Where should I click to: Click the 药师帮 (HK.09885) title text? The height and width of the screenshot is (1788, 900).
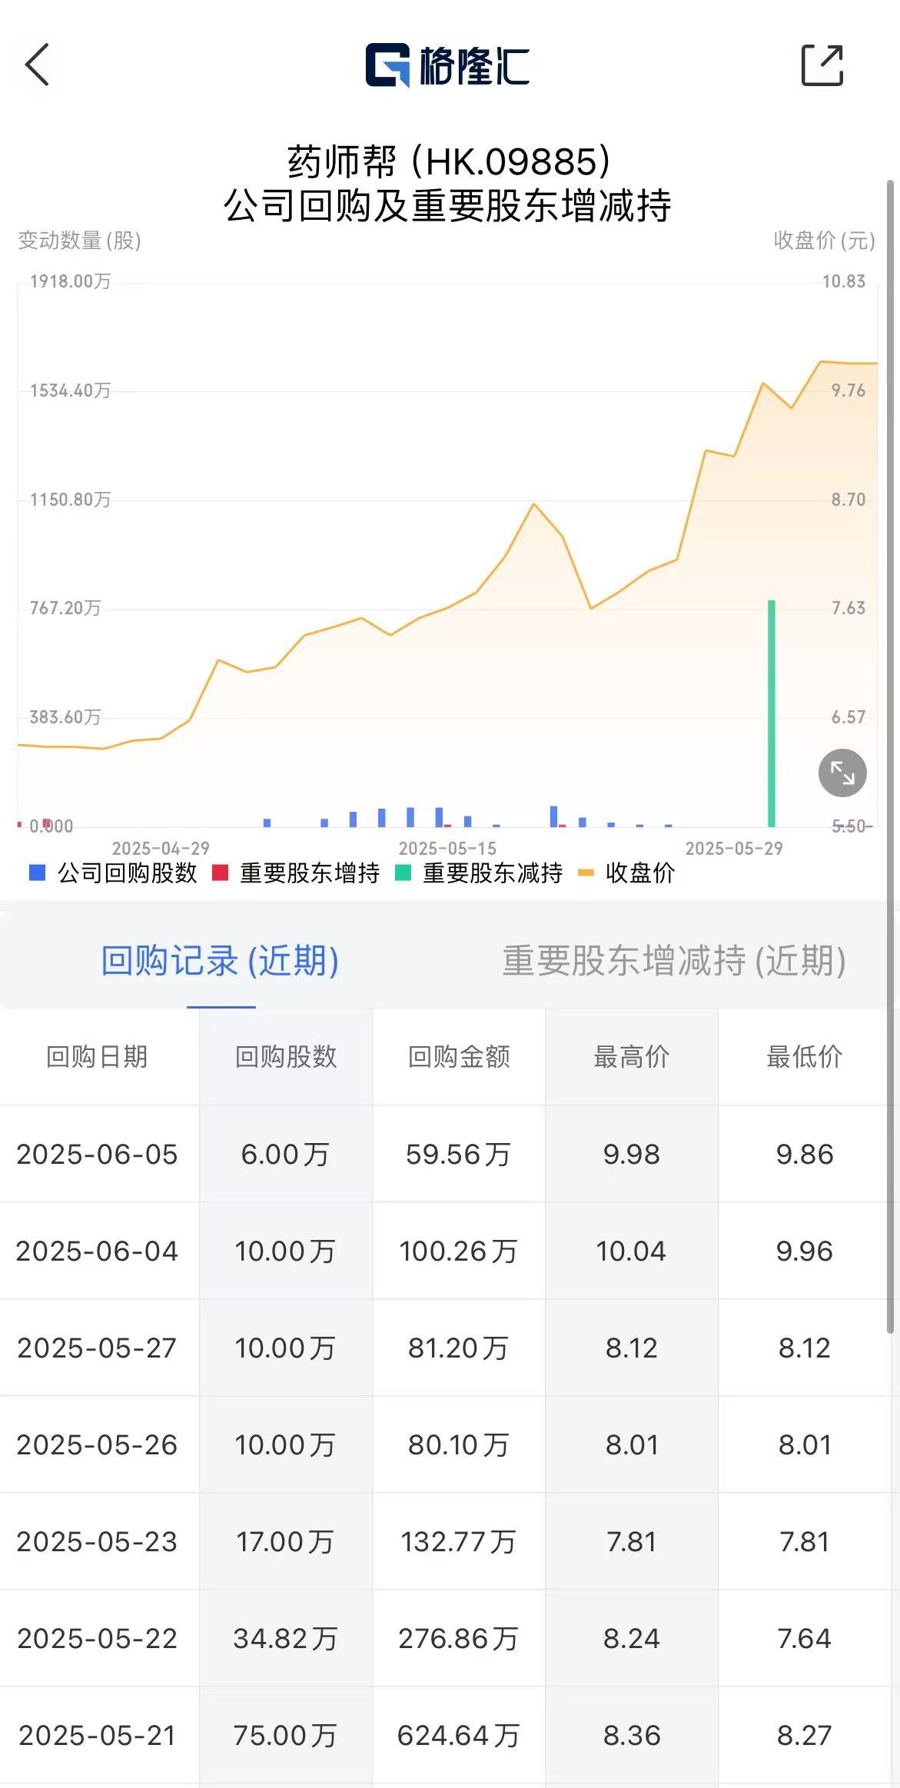pos(449,161)
